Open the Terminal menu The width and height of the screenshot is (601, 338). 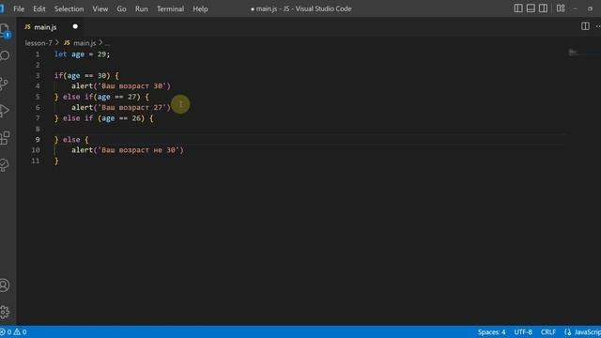170,8
